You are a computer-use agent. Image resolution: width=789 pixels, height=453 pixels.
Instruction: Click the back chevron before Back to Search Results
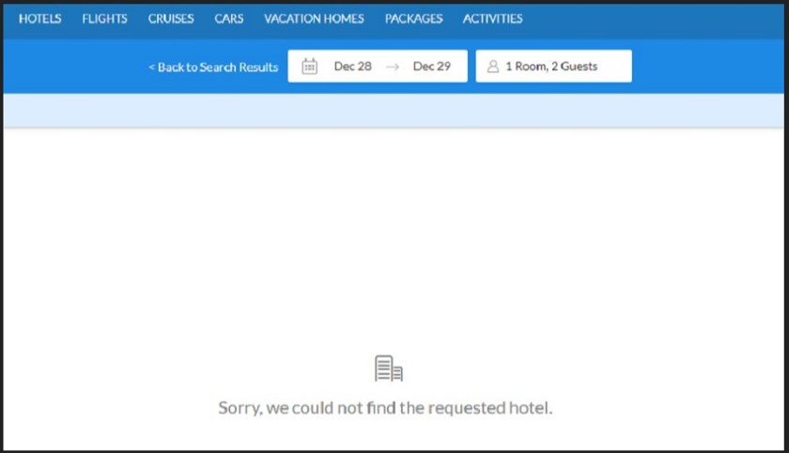[151, 67]
